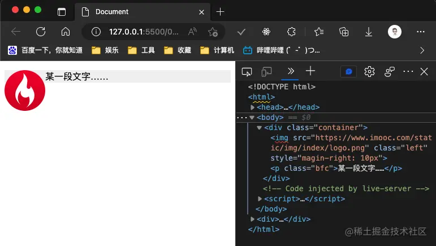
Task: Add a new DevTools tool with plus
Action: pos(310,71)
